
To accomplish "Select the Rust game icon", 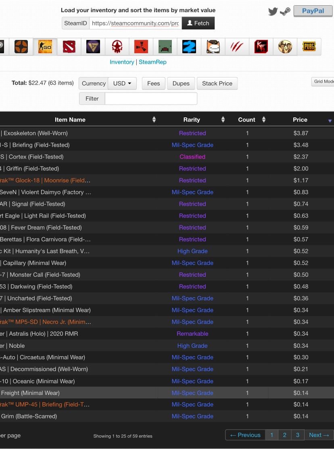I will click(x=141, y=46).
